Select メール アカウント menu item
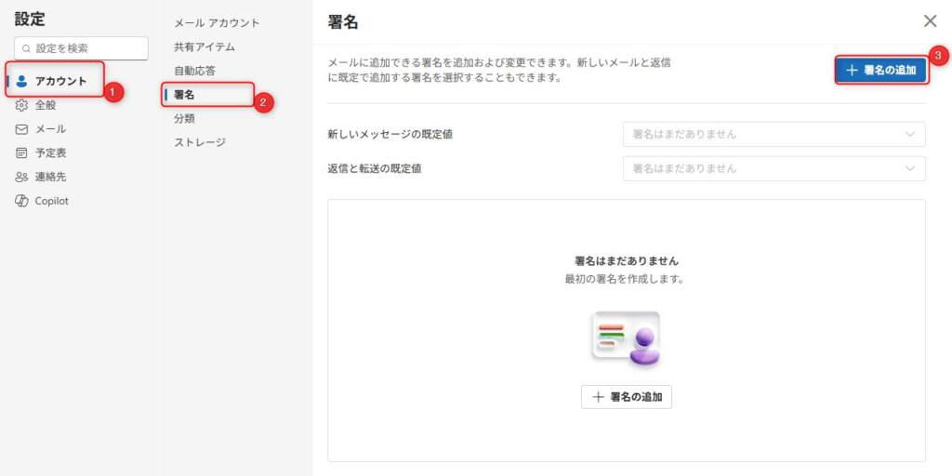The height and width of the screenshot is (476, 952). point(217,22)
